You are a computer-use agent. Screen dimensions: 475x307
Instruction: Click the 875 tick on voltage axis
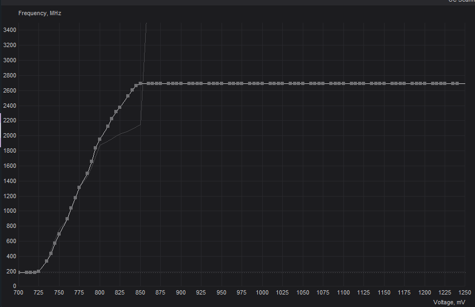tap(160, 292)
